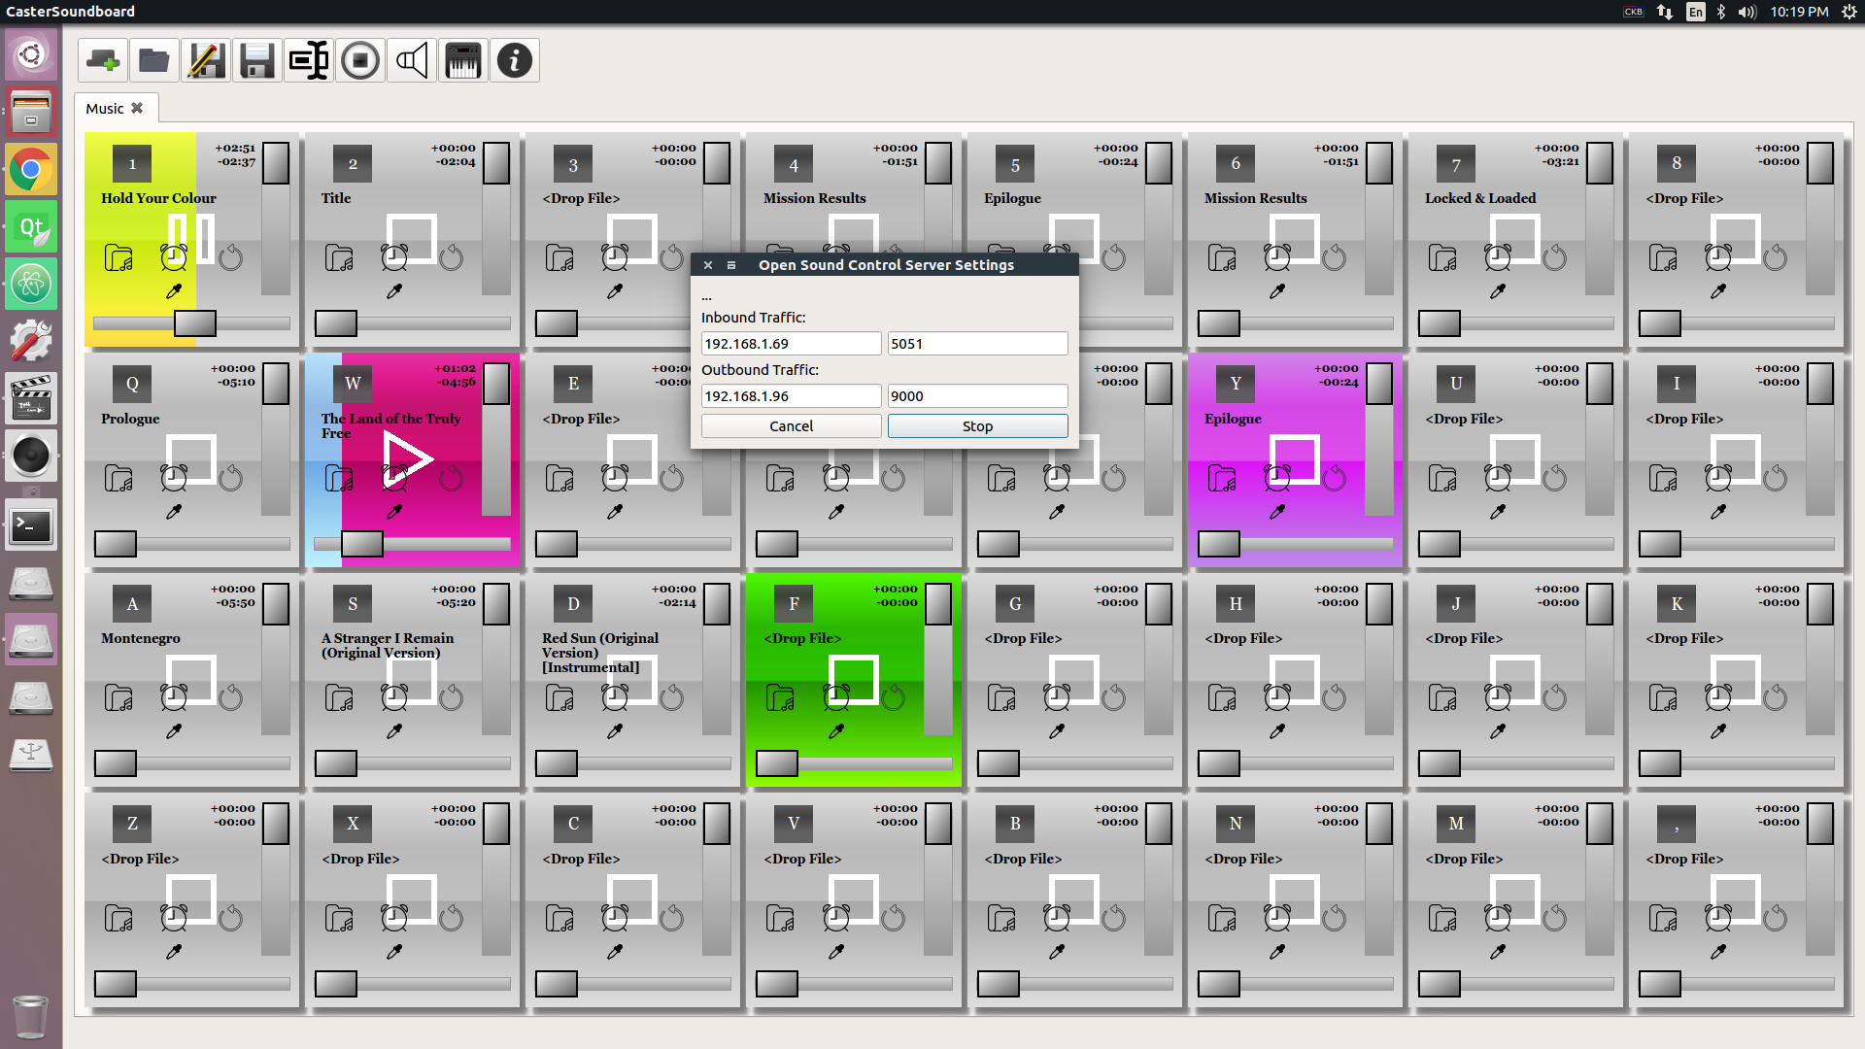This screenshot has height=1049, width=1865.
Task: Toggle loop on Locked & Loaded pad
Action: [x=1555, y=257]
